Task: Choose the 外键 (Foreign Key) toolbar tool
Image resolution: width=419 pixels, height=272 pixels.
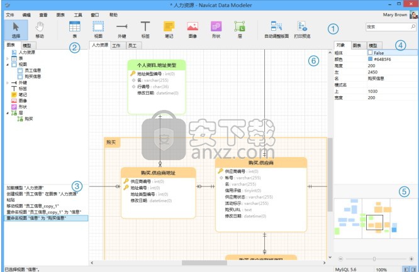Action: coord(122,30)
